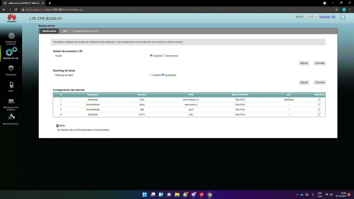This screenshot has height=199, width=354.
Task: Reload the page
Action: click(x=16, y=9)
